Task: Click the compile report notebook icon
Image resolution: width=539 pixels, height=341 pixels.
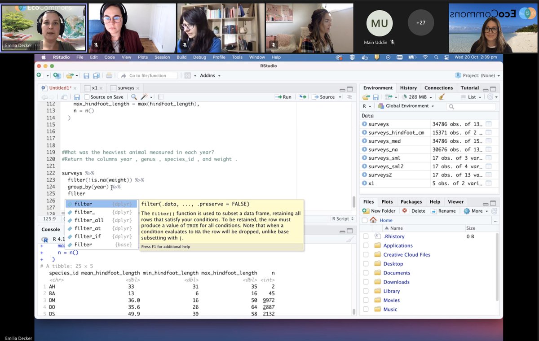Action: tap(161, 97)
